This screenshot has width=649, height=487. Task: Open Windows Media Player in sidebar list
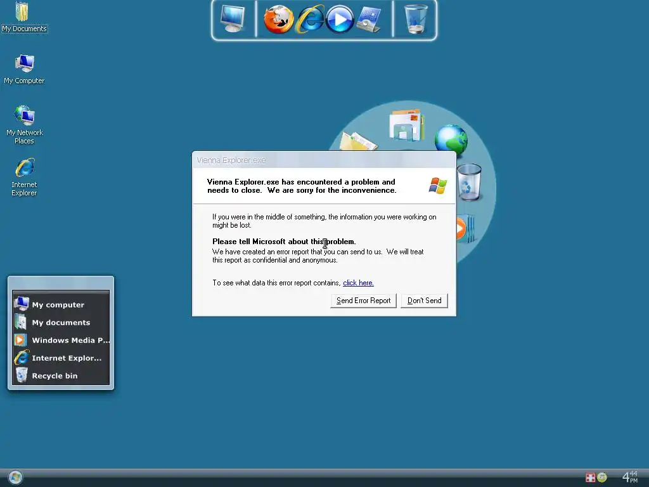click(61, 340)
